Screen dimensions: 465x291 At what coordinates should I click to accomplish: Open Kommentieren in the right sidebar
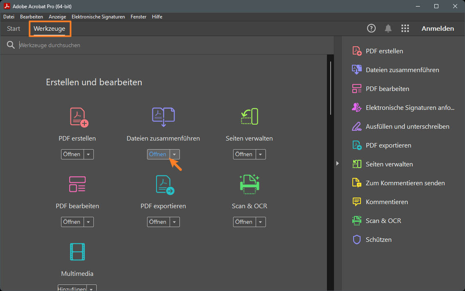(x=387, y=202)
